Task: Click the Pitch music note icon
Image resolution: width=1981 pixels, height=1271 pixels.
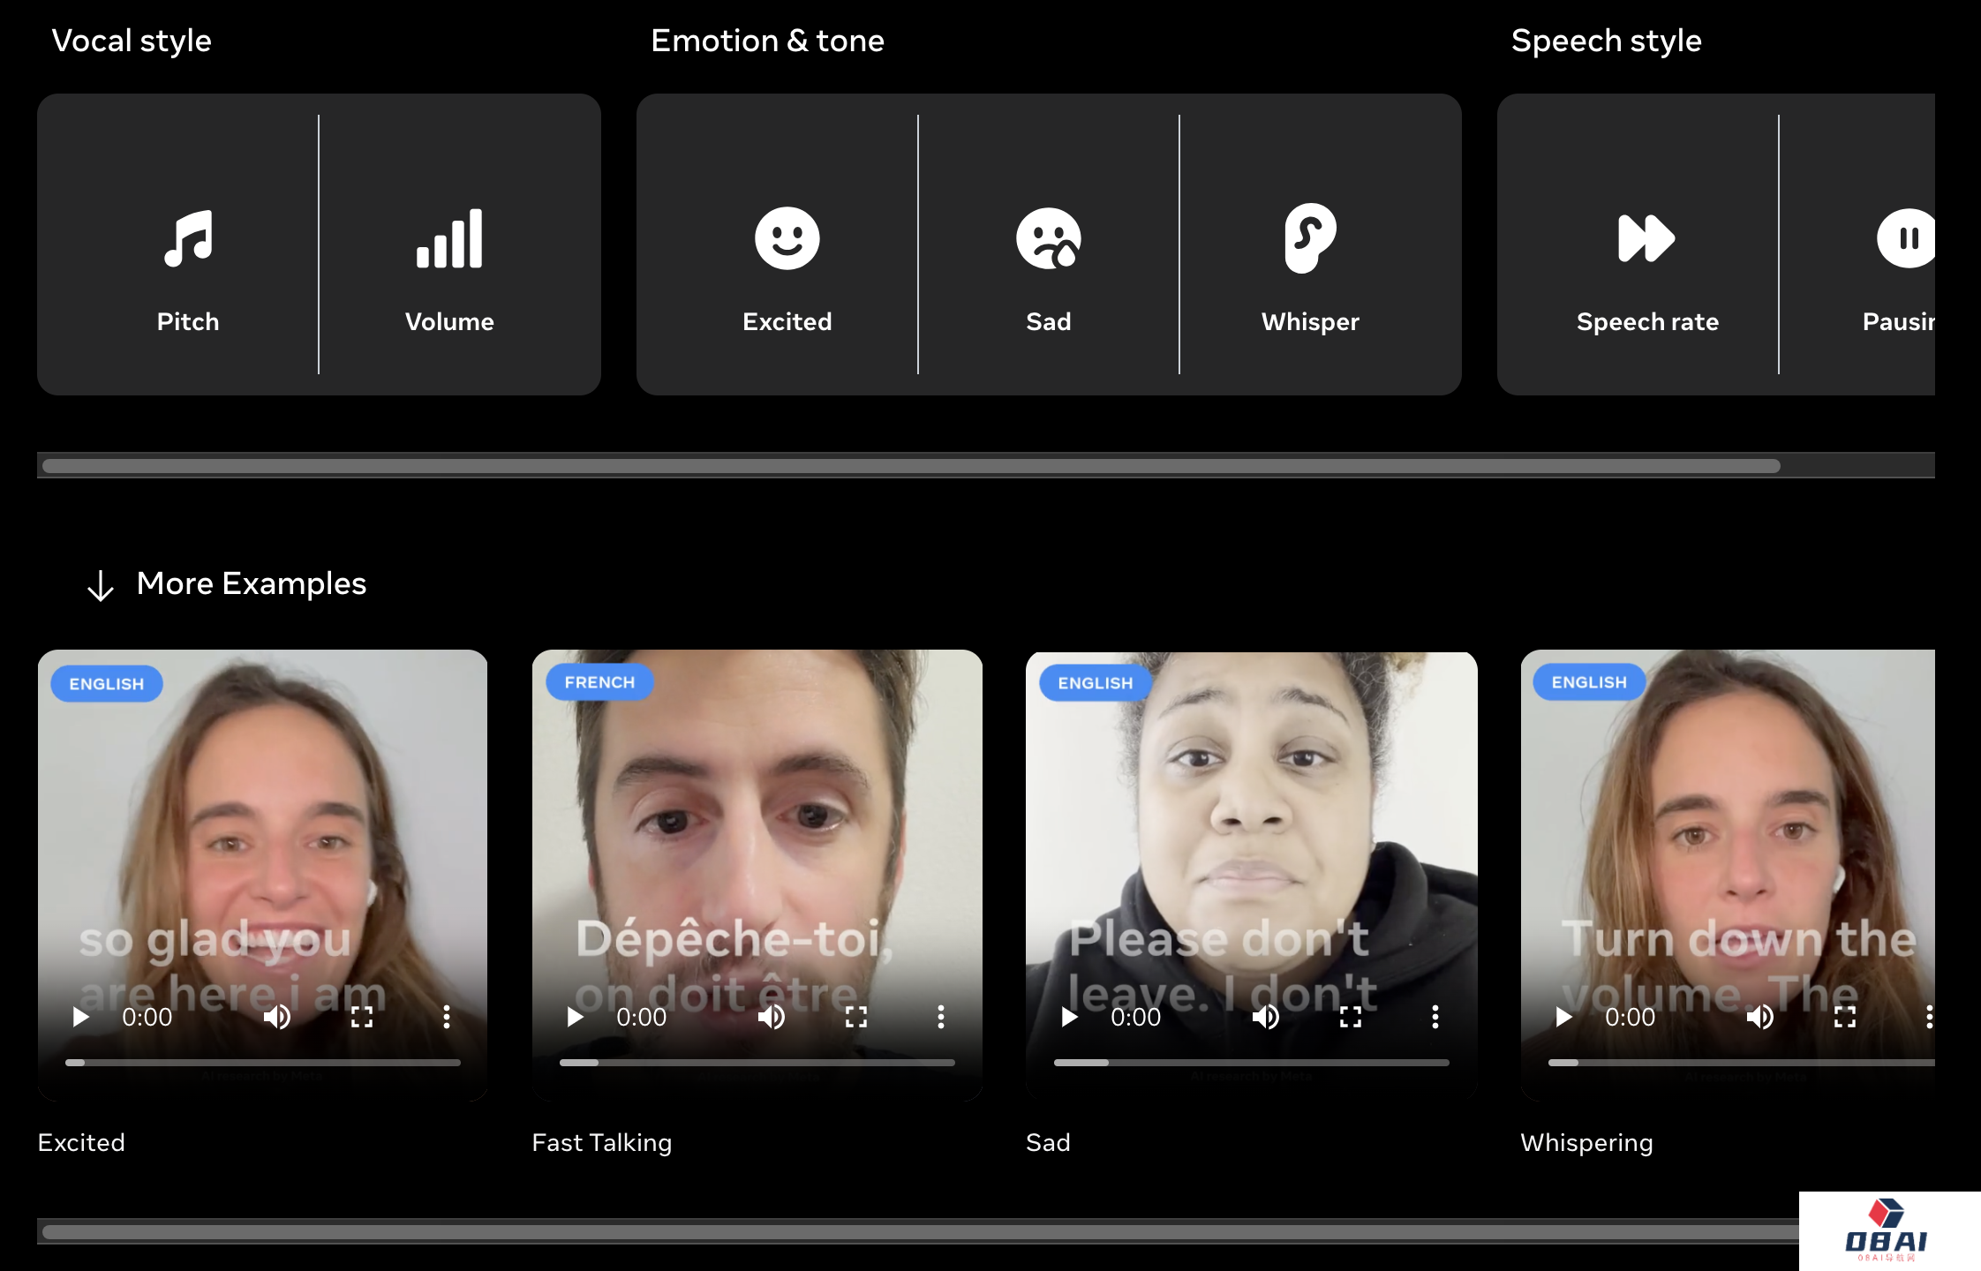Action: (188, 238)
